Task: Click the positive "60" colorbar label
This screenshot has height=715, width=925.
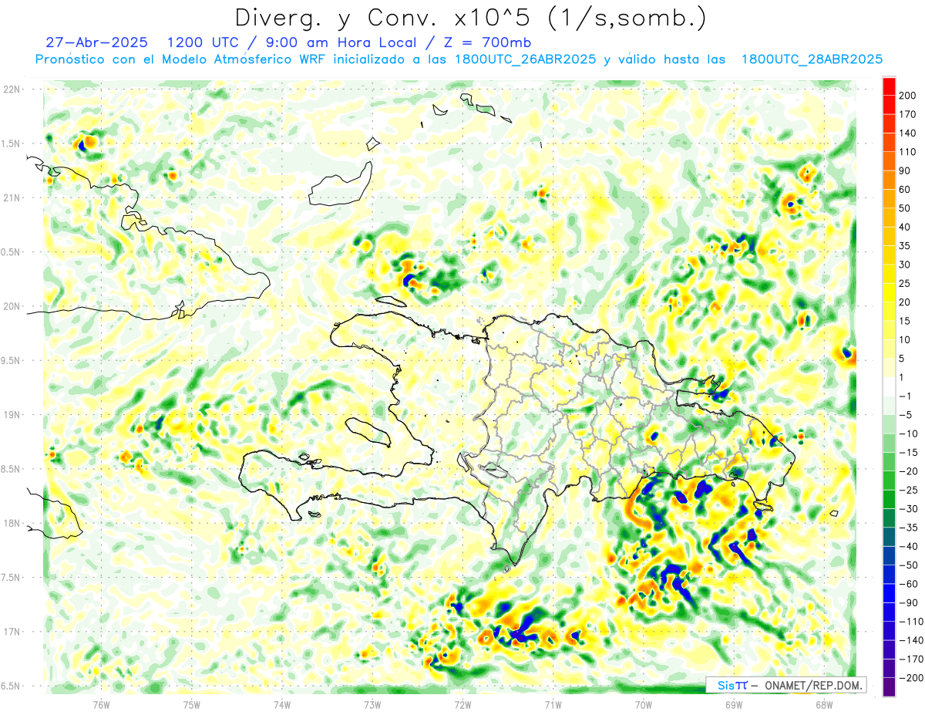Action: tap(905, 189)
